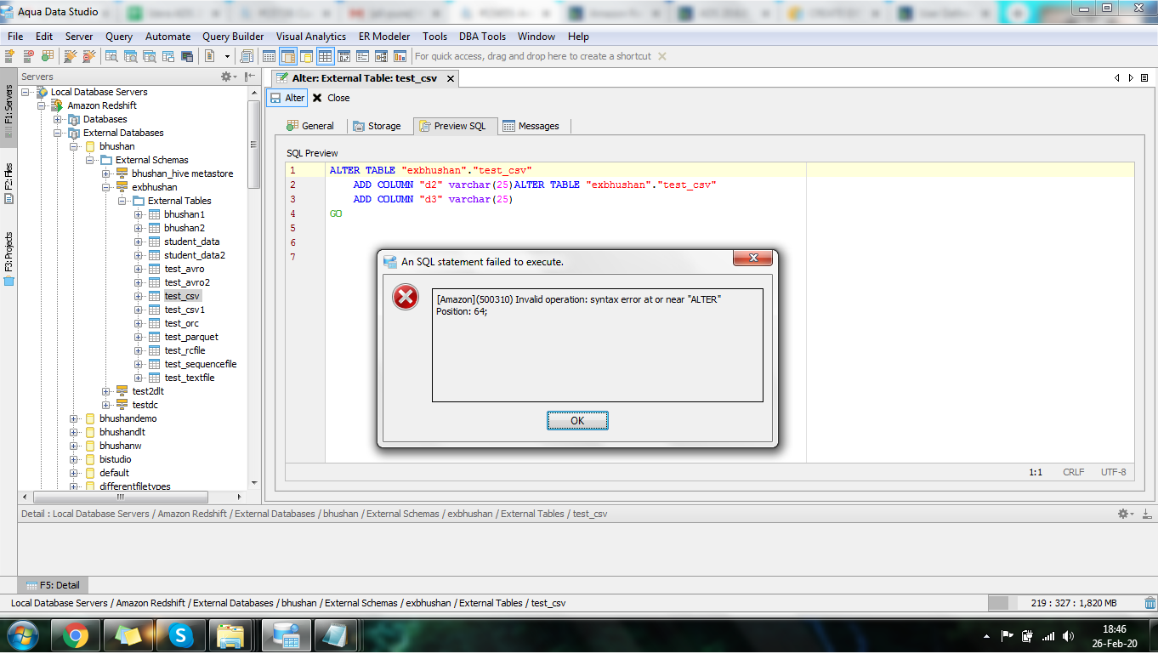Viewport: 1158px width, 654px height.
Task: Open the editor tab list dropdown arrow
Action: pyautogui.click(x=1144, y=78)
